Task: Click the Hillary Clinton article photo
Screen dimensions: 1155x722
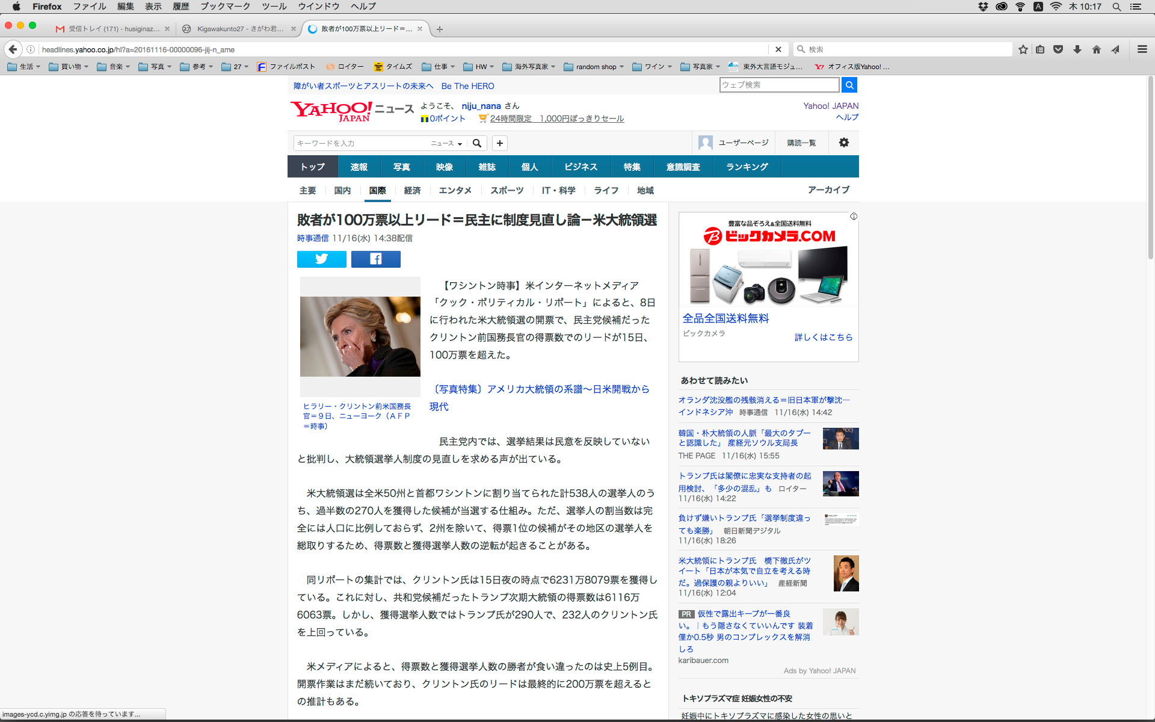Action: click(x=360, y=336)
